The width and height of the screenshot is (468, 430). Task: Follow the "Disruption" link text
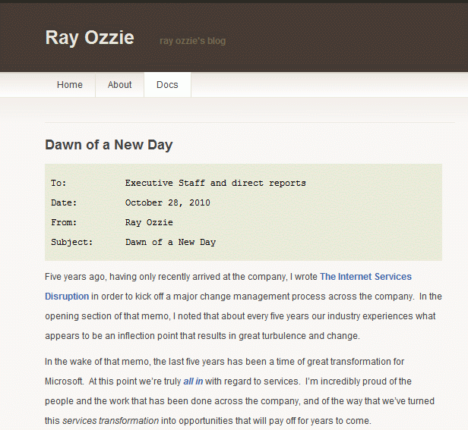[x=67, y=297]
